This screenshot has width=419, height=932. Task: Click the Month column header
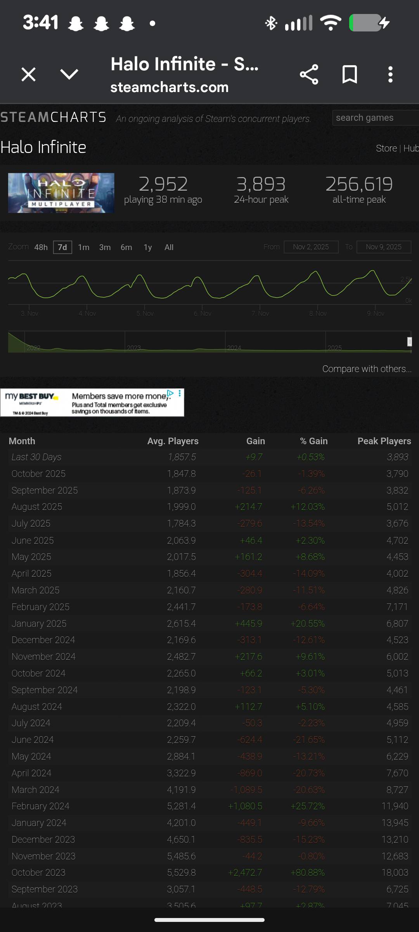pyautogui.click(x=22, y=441)
